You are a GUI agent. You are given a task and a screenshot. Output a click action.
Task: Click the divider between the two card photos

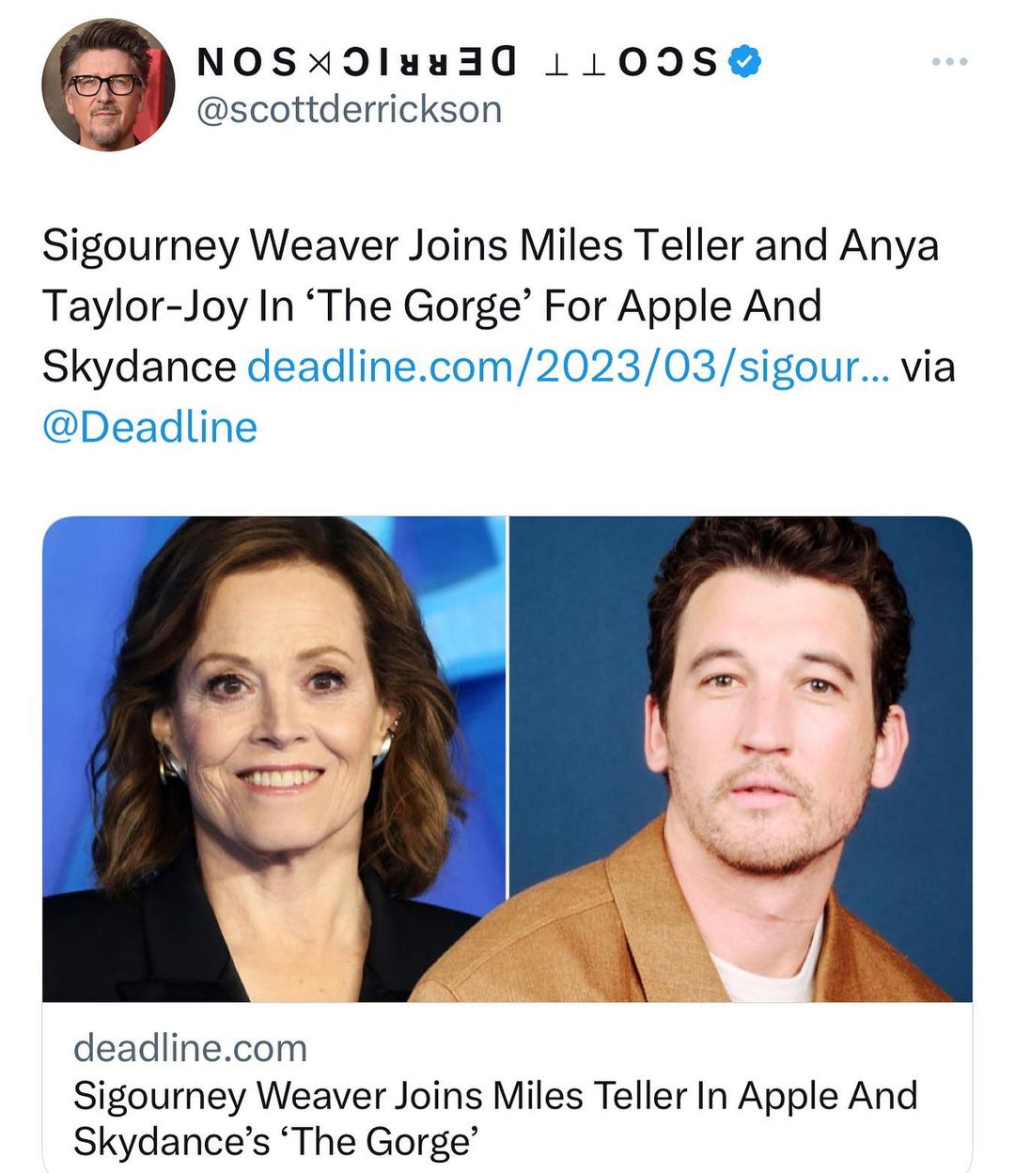(507, 758)
